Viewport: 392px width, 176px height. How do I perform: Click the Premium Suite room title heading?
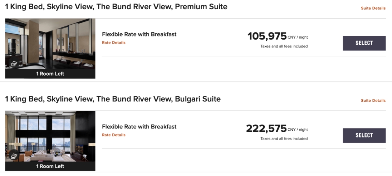pos(116,7)
